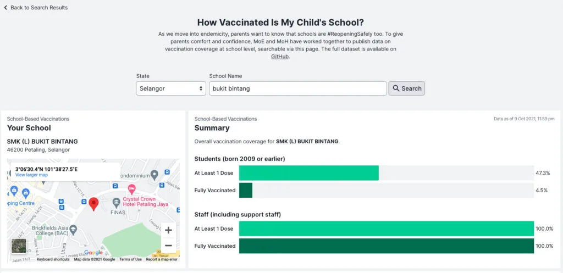Click the back chevron arrow icon

(x=5, y=8)
